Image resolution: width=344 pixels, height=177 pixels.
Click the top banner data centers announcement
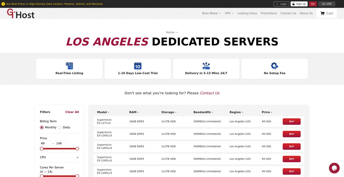[54, 4]
